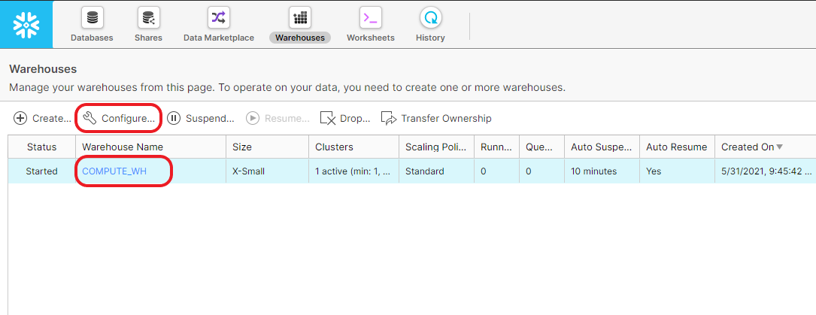The image size is (816, 315).
Task: Open the Shares icon
Action: [x=148, y=18]
